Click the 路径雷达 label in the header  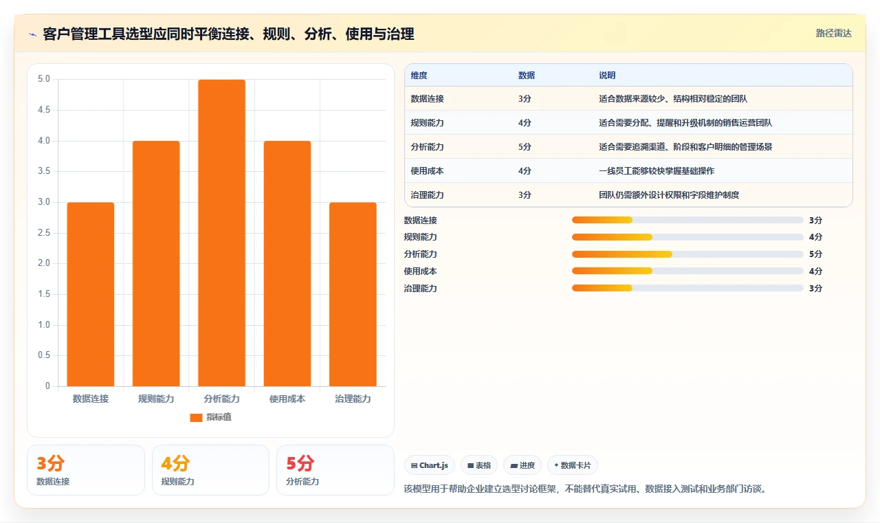pos(833,33)
